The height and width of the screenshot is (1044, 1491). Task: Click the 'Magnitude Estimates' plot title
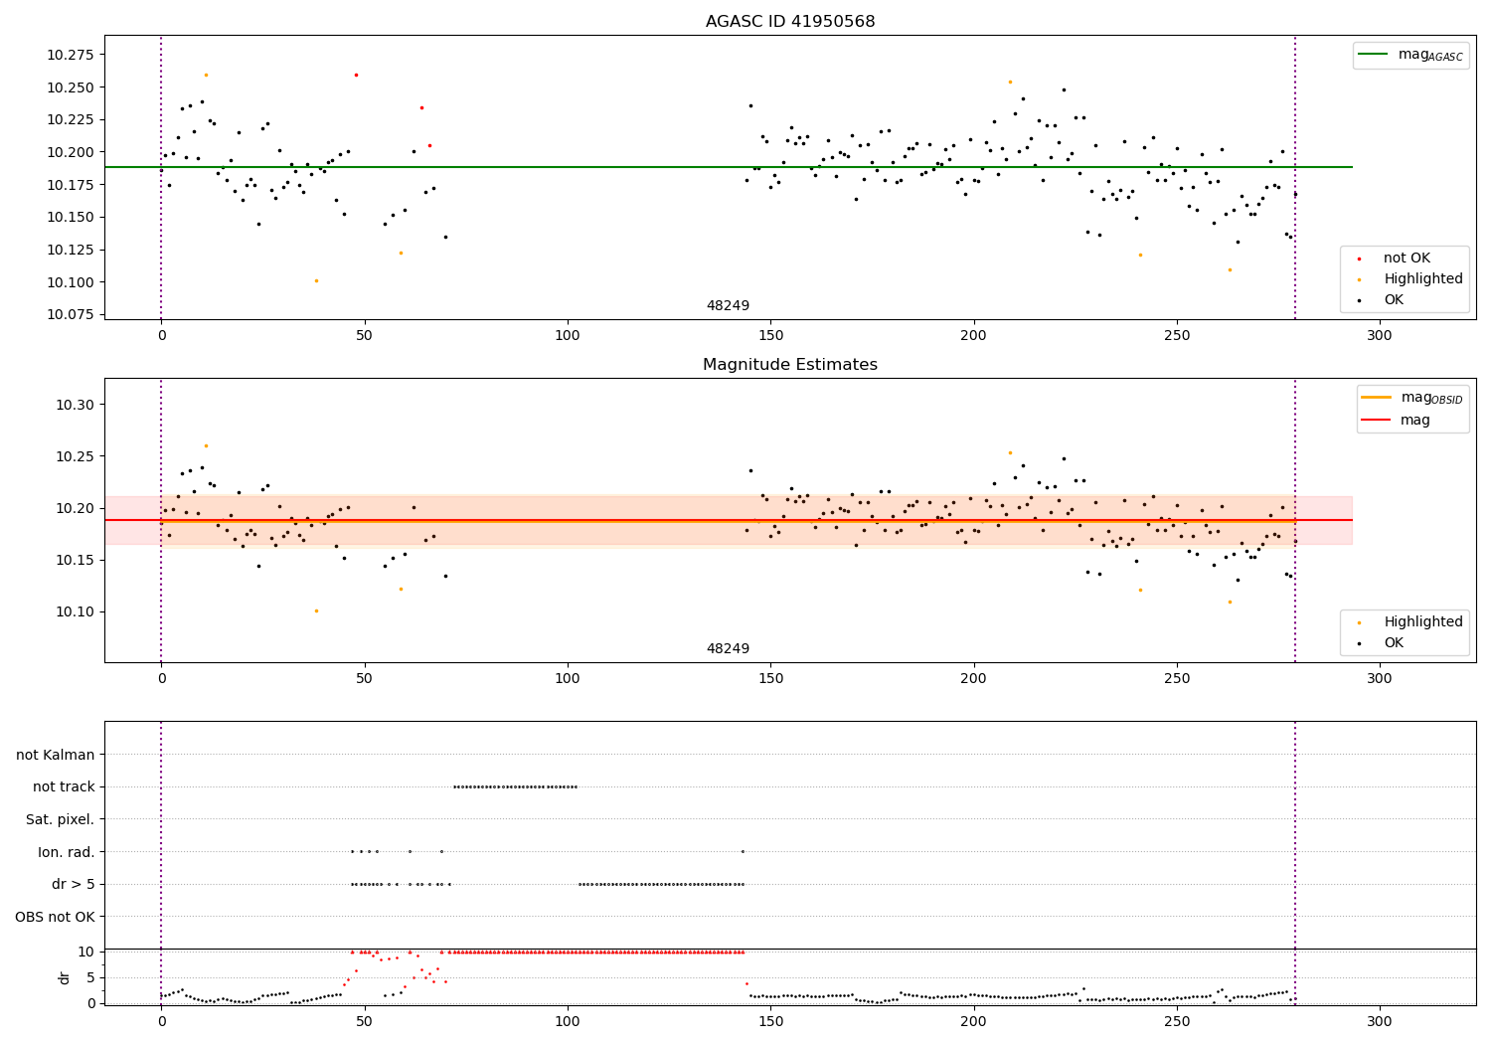pyautogui.click(x=790, y=365)
